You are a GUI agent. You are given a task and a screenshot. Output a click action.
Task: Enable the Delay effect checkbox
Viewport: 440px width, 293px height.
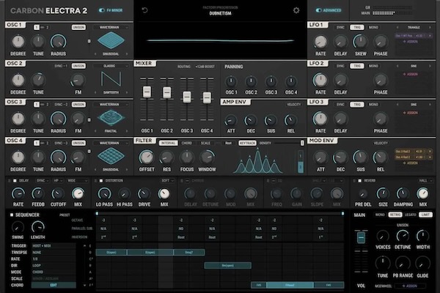click(x=15, y=181)
